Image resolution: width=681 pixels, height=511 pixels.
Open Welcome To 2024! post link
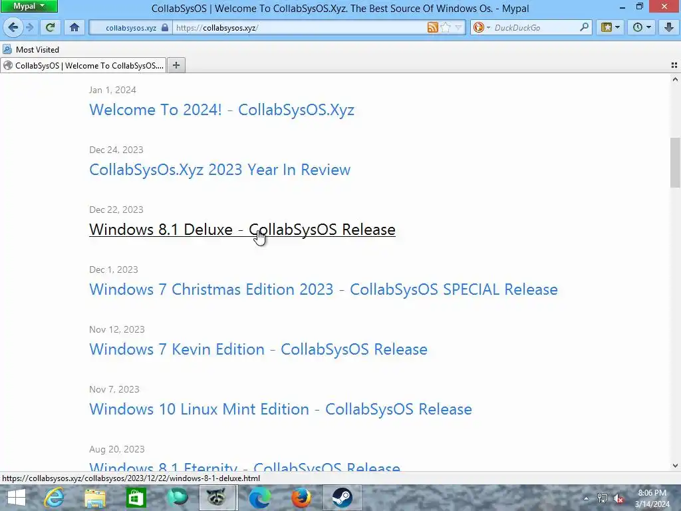click(x=221, y=110)
